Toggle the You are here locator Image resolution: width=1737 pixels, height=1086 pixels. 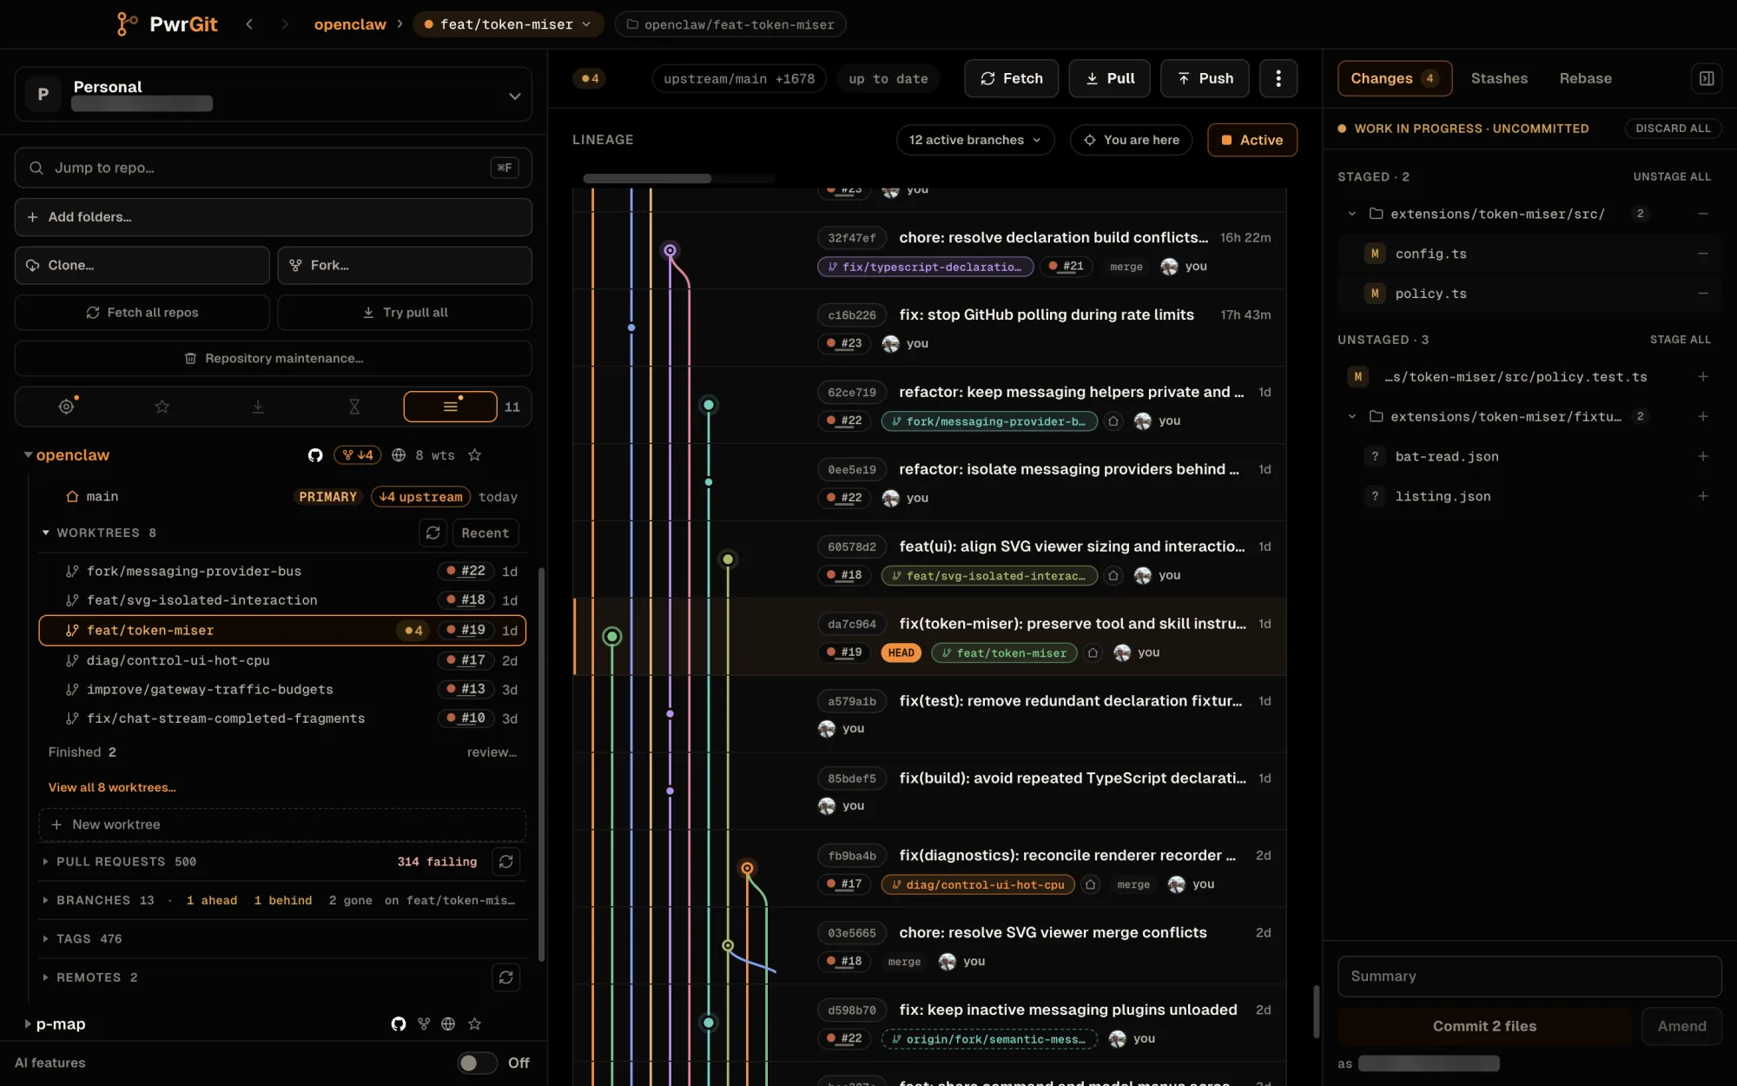(x=1131, y=140)
